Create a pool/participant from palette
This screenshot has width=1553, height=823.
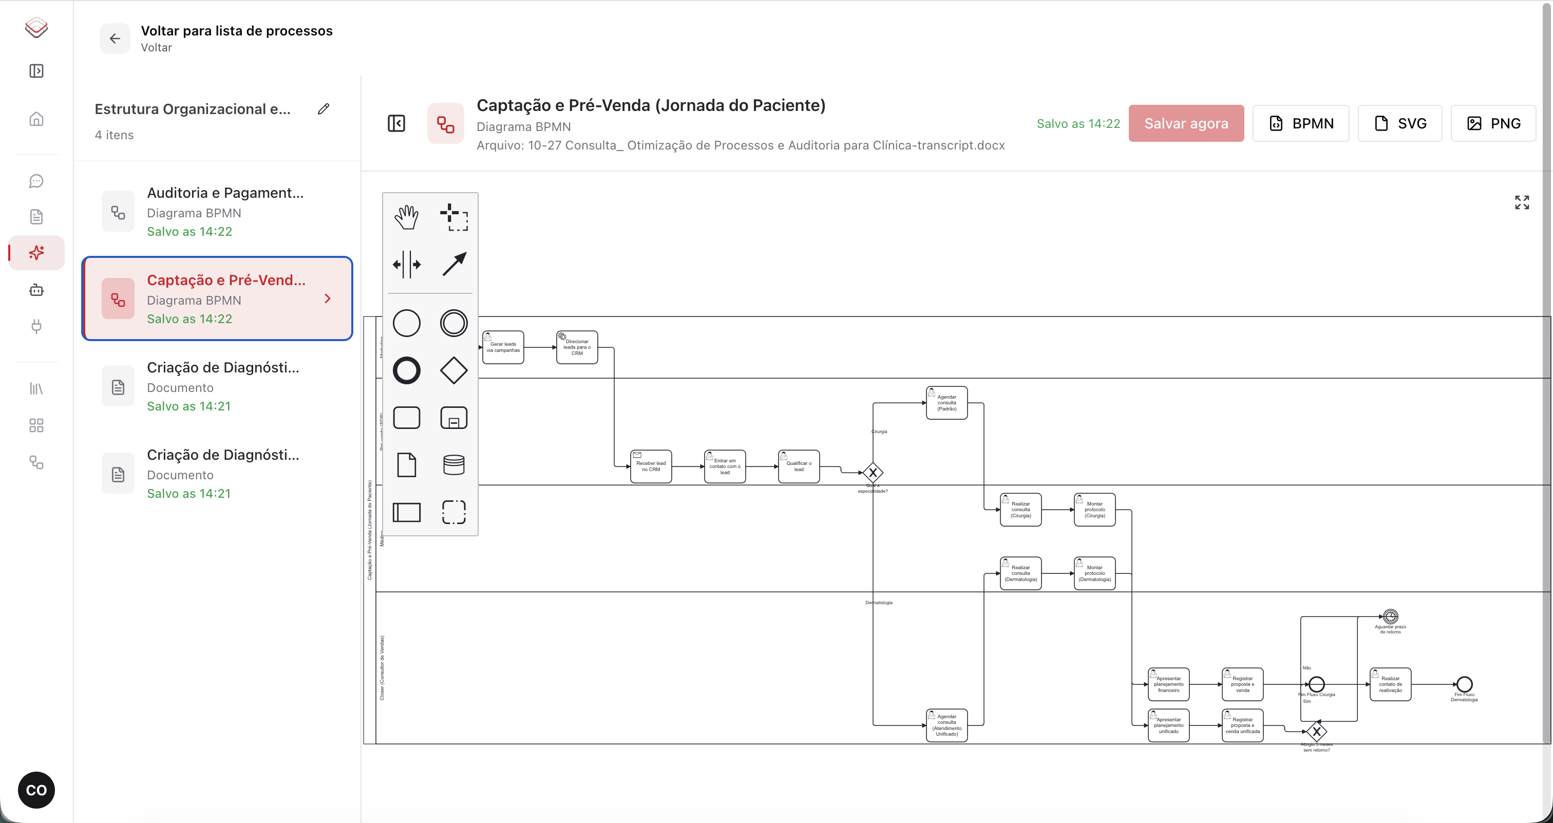point(406,512)
